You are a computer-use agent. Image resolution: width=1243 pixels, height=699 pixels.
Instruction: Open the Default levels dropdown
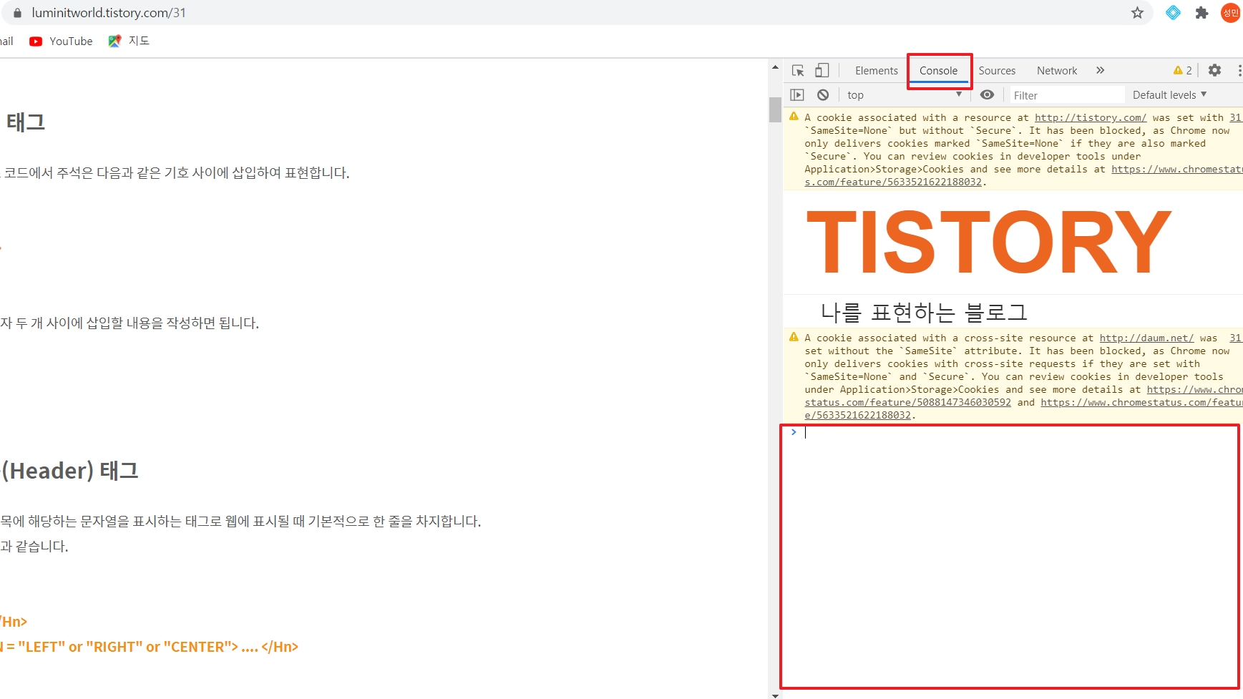point(1169,94)
